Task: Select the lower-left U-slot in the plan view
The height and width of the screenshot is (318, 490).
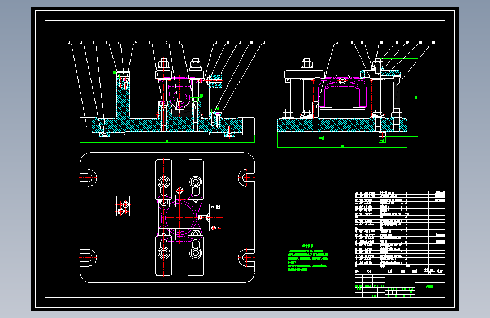Action: coord(88,258)
